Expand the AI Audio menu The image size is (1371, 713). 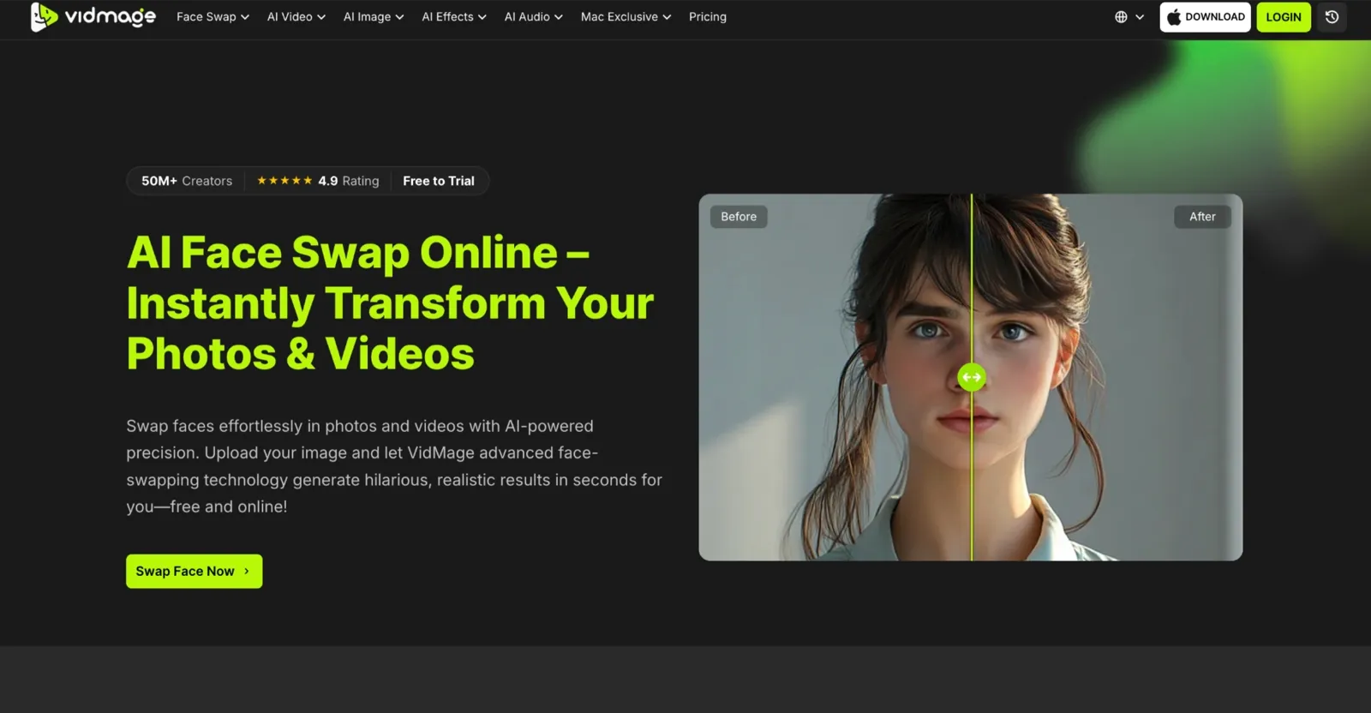click(x=533, y=17)
